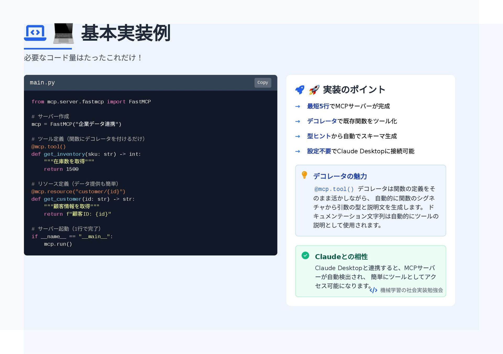The height and width of the screenshot is (354, 503).
Task: Click the arrow icon before 型ヒントから自動で
Action: click(x=298, y=136)
